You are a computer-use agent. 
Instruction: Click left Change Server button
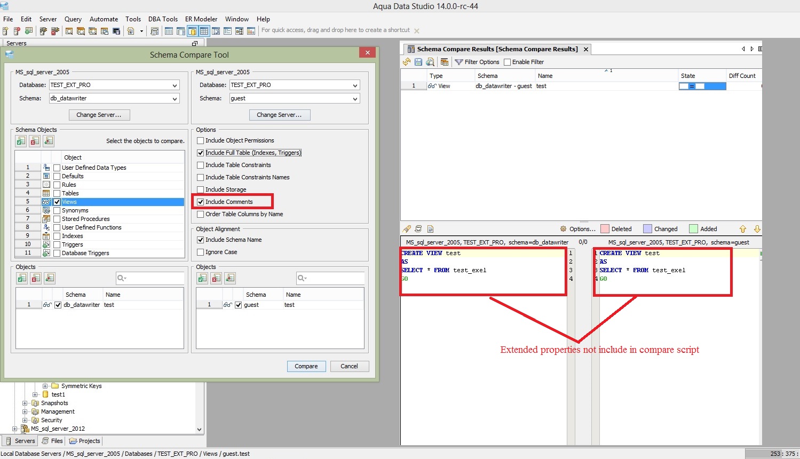pyautogui.click(x=99, y=115)
